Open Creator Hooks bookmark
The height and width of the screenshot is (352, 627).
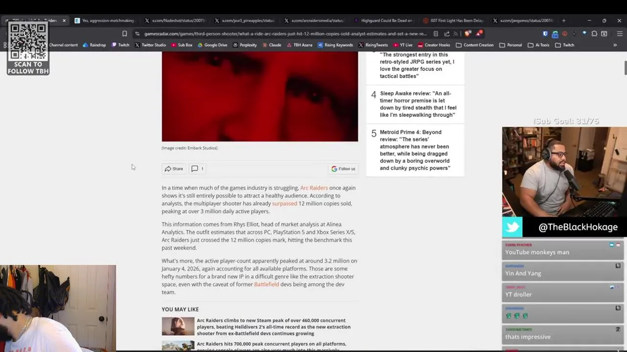434,45
